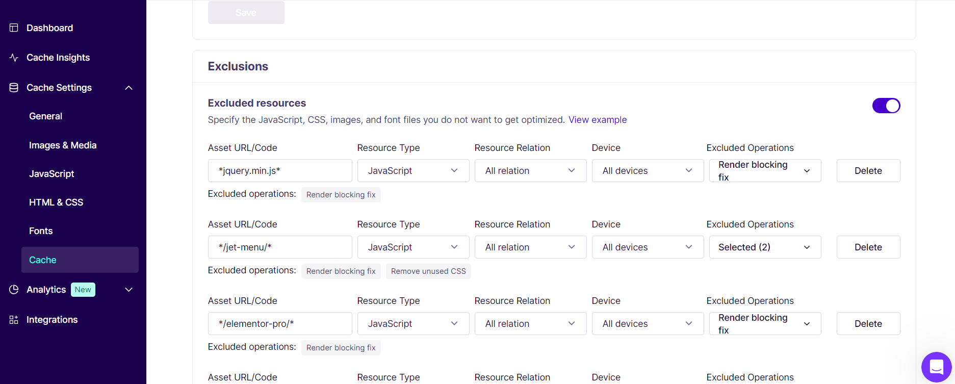Open Device dropdown for elementor-pro row
This screenshot has width=955, height=384.
[x=648, y=324]
